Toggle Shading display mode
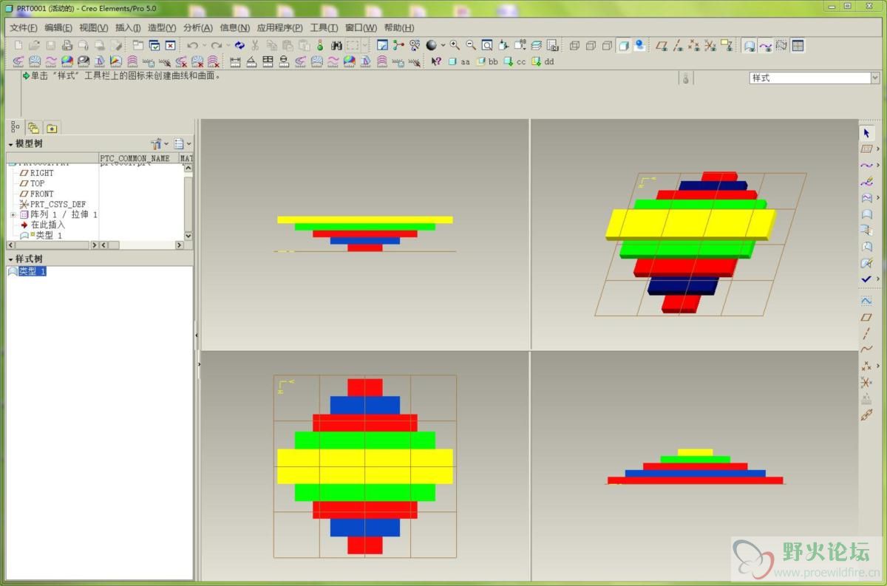The image size is (887, 586). [x=623, y=45]
